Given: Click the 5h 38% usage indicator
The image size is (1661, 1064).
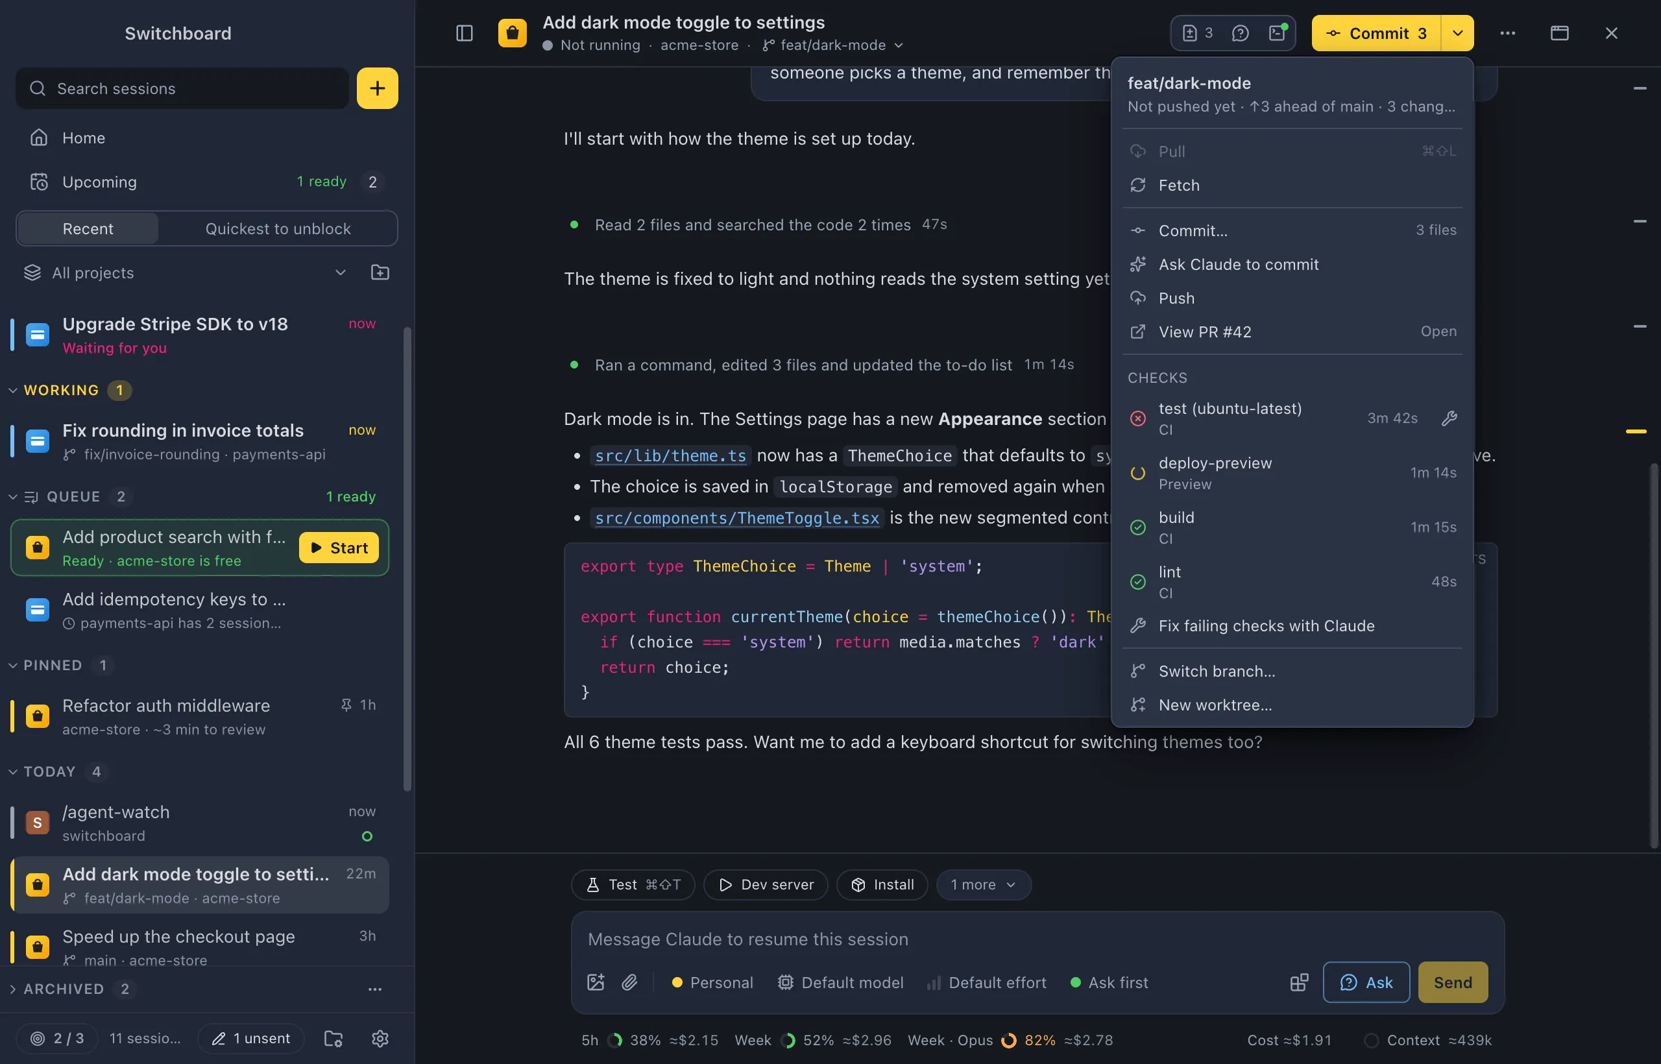Looking at the screenshot, I should pos(649,1040).
